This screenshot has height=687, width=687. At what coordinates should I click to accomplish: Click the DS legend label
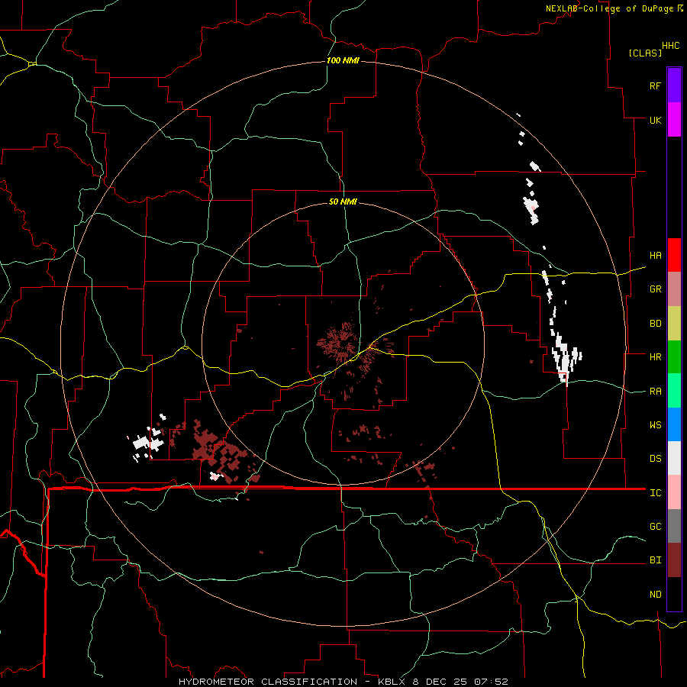(655, 459)
